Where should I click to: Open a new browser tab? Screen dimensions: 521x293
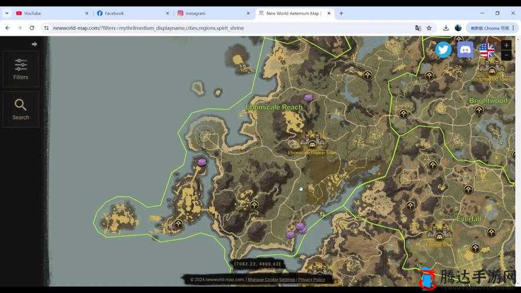tap(341, 13)
